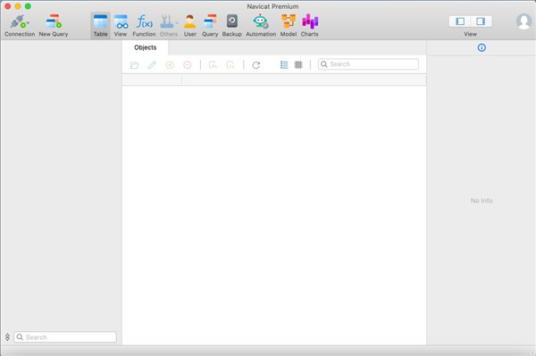The image size is (536, 356).
Task: Refresh the objects list
Action: (x=256, y=65)
